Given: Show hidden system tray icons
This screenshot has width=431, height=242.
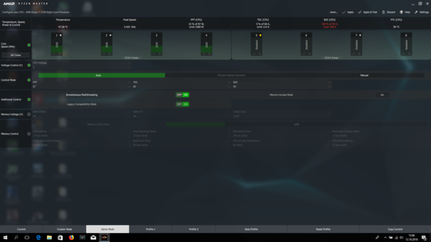Looking at the screenshot, I should click(385, 237).
